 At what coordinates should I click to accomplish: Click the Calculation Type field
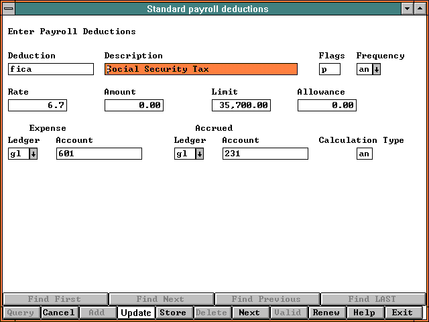[x=365, y=154]
